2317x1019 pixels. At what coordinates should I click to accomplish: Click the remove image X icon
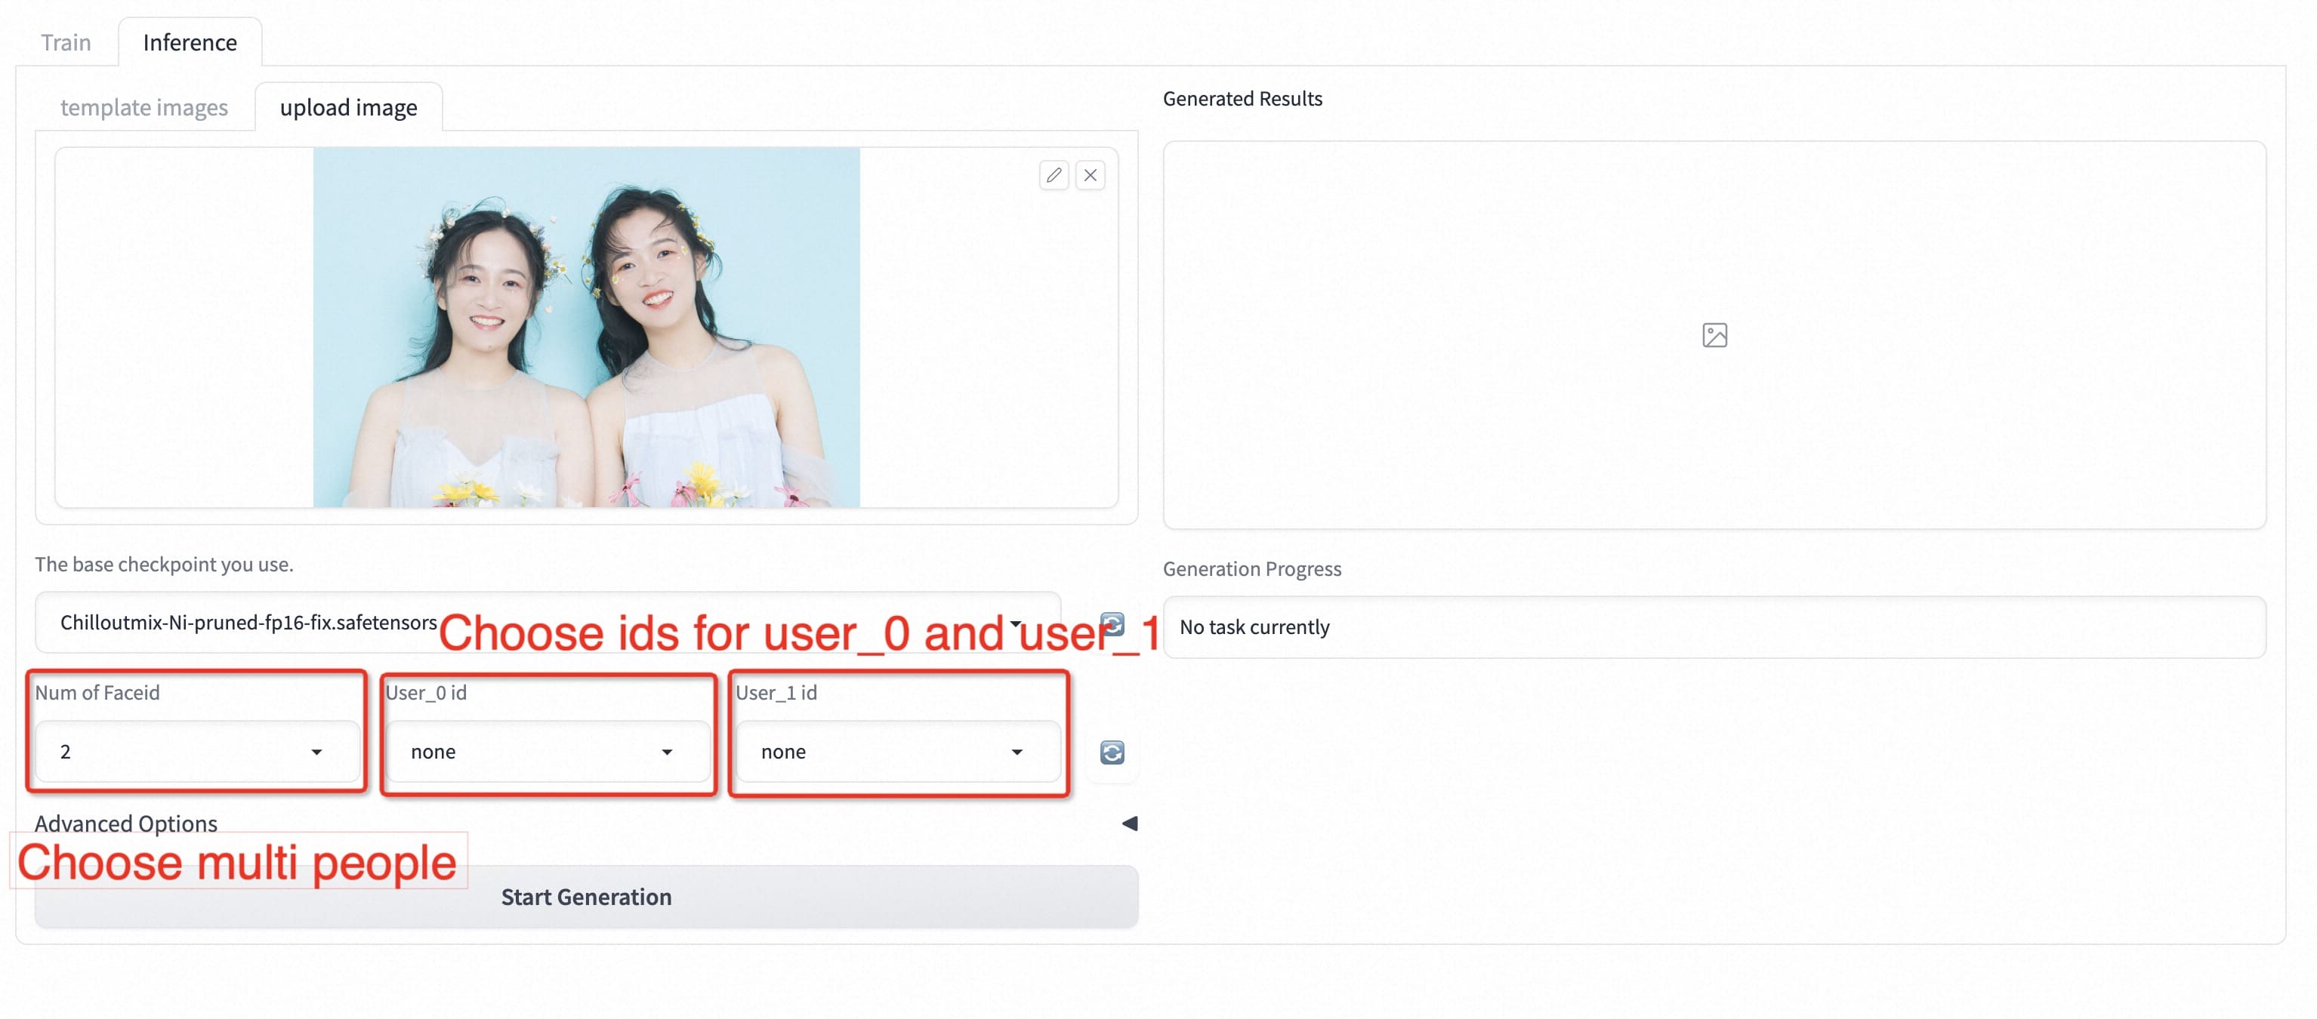pyautogui.click(x=1089, y=176)
